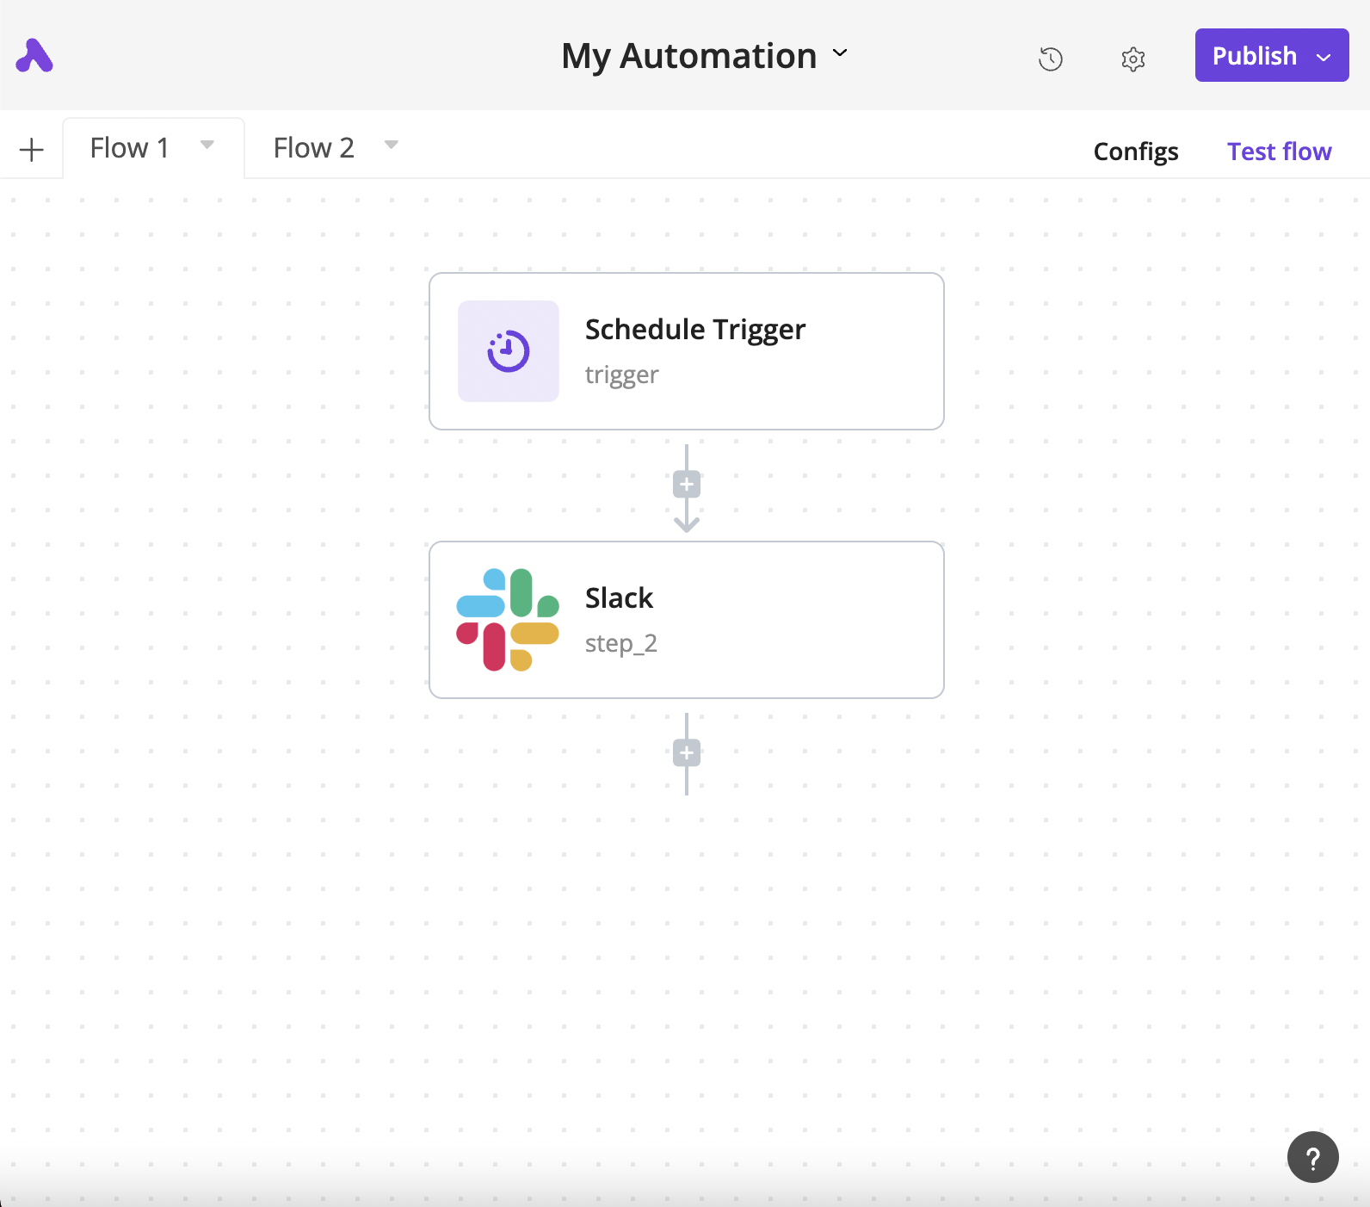Expand the Publish button chevron

tap(1324, 57)
